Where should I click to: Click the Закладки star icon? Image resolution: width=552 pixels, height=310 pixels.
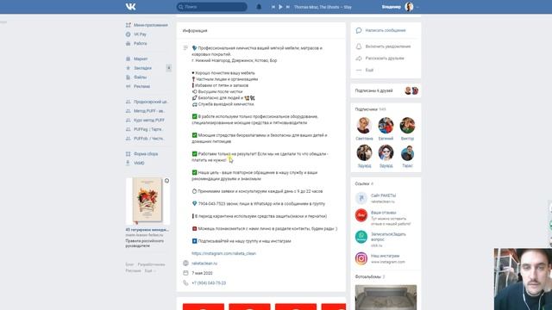tap(129, 68)
